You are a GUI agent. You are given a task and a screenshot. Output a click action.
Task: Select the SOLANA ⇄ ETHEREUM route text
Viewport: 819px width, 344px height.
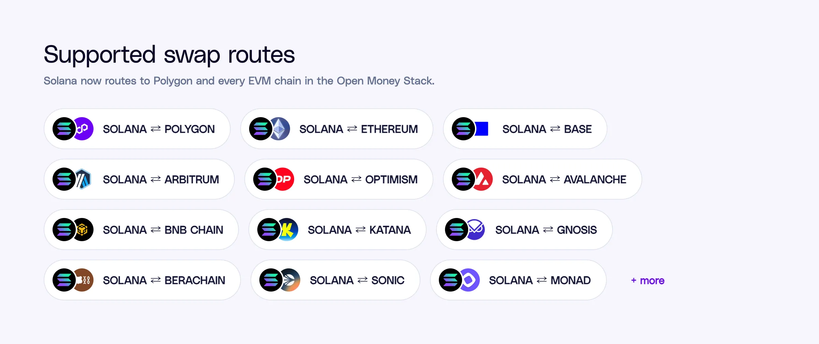pyautogui.click(x=359, y=129)
